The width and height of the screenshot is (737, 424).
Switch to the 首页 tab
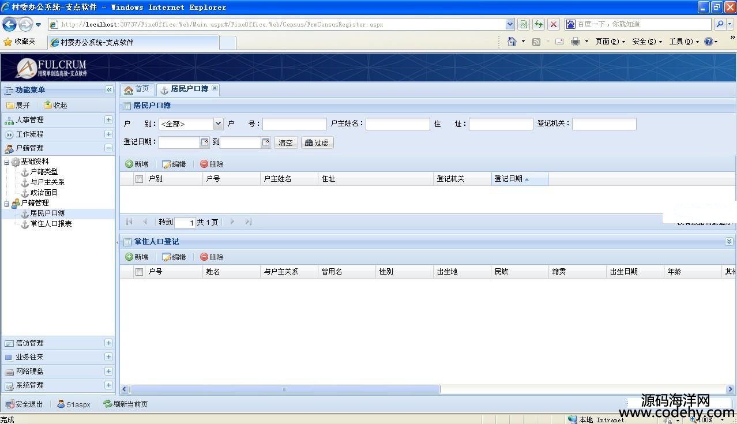(137, 89)
